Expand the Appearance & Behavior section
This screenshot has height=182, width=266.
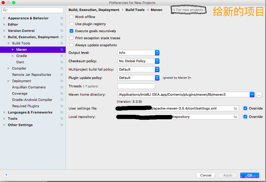pyautogui.click(x=4, y=18)
